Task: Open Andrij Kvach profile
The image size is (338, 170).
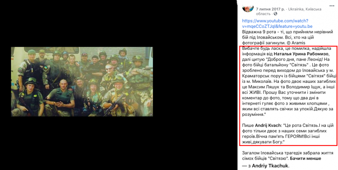Action: point(268,125)
